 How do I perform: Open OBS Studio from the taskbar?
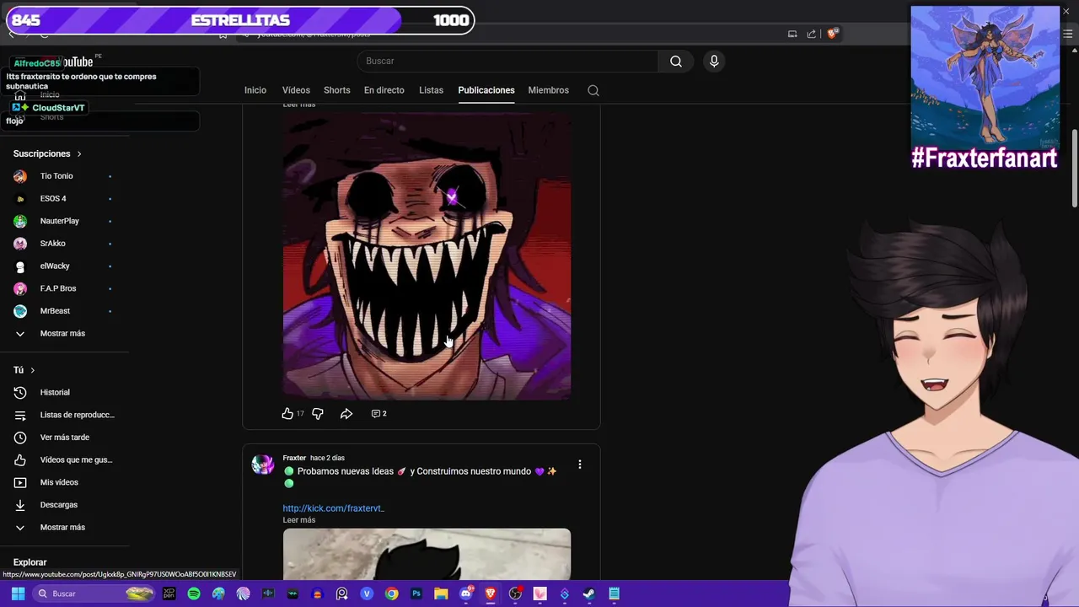click(x=515, y=594)
